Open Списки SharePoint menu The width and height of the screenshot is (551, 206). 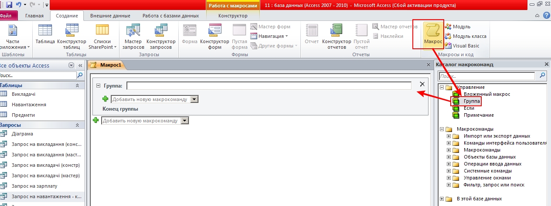[x=102, y=37]
